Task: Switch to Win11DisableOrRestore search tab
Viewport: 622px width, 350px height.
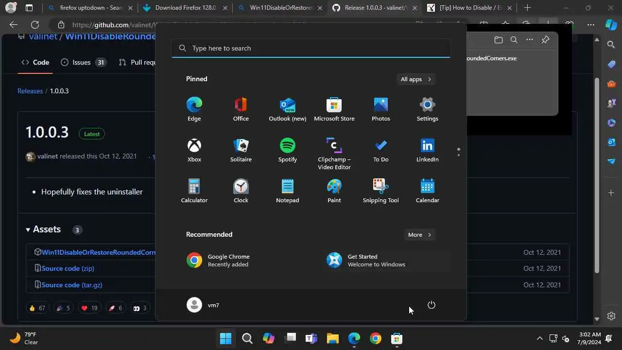Action: [x=280, y=8]
